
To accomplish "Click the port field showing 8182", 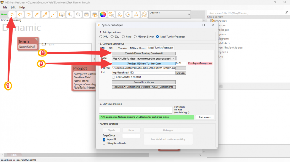I will (x=181, y=63).
